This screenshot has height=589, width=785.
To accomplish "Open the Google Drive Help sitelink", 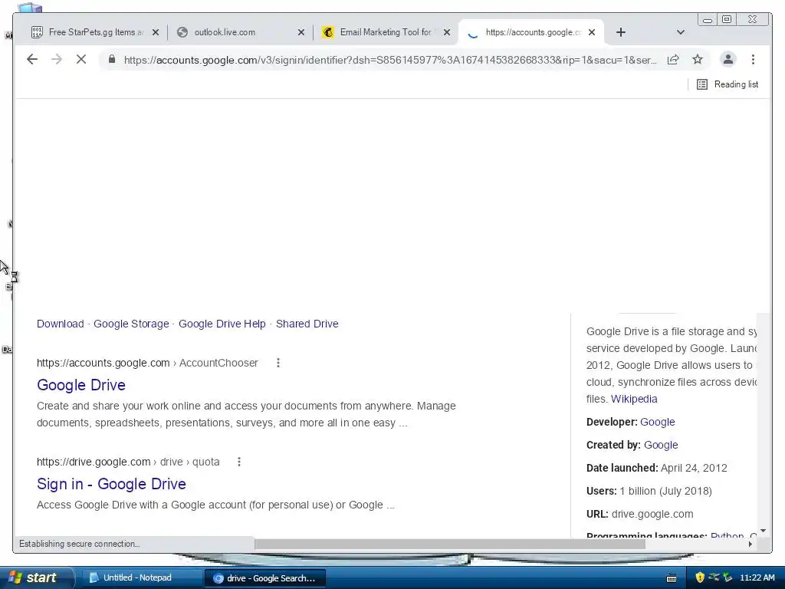I will pyautogui.click(x=222, y=324).
